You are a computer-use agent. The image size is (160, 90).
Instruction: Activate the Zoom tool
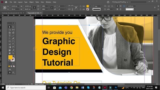pyautogui.click(x=13, y=53)
